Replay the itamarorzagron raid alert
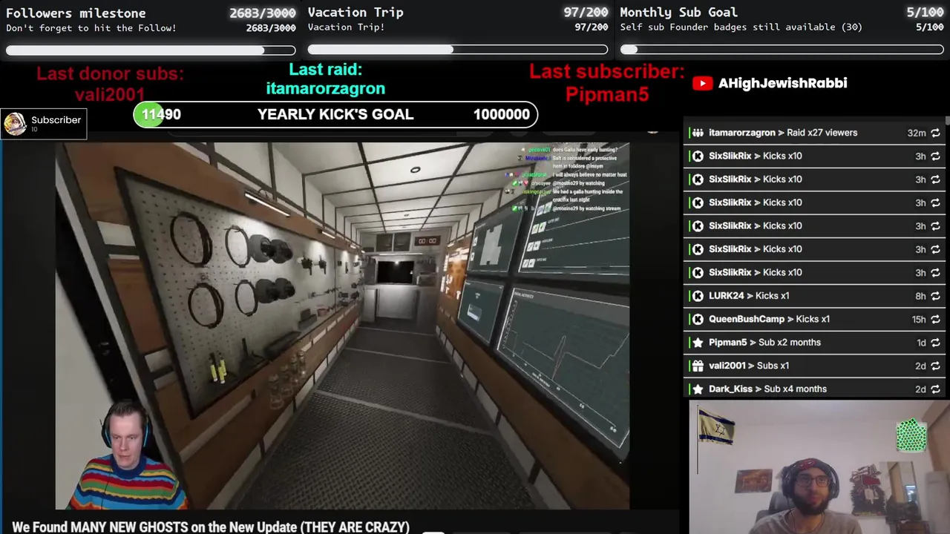Viewport: 950px width, 534px height. [x=935, y=133]
